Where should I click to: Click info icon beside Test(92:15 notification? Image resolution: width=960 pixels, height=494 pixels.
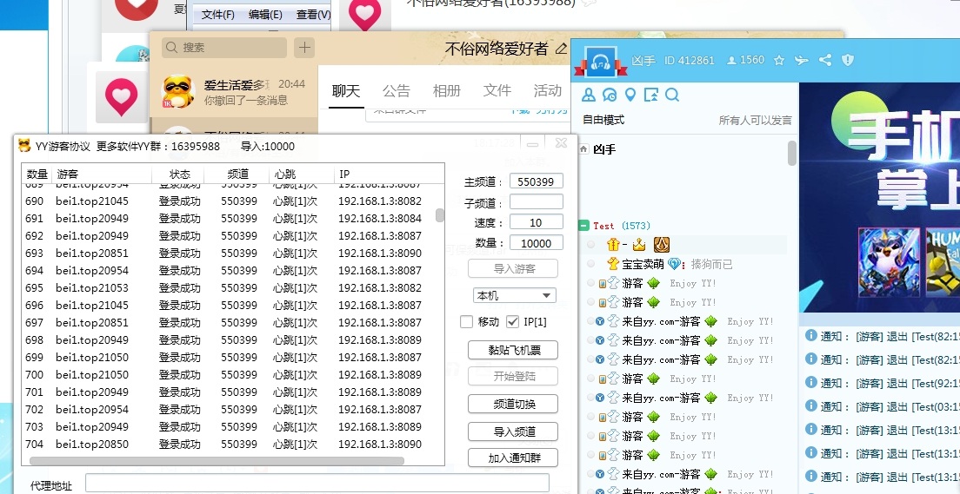[810, 382]
